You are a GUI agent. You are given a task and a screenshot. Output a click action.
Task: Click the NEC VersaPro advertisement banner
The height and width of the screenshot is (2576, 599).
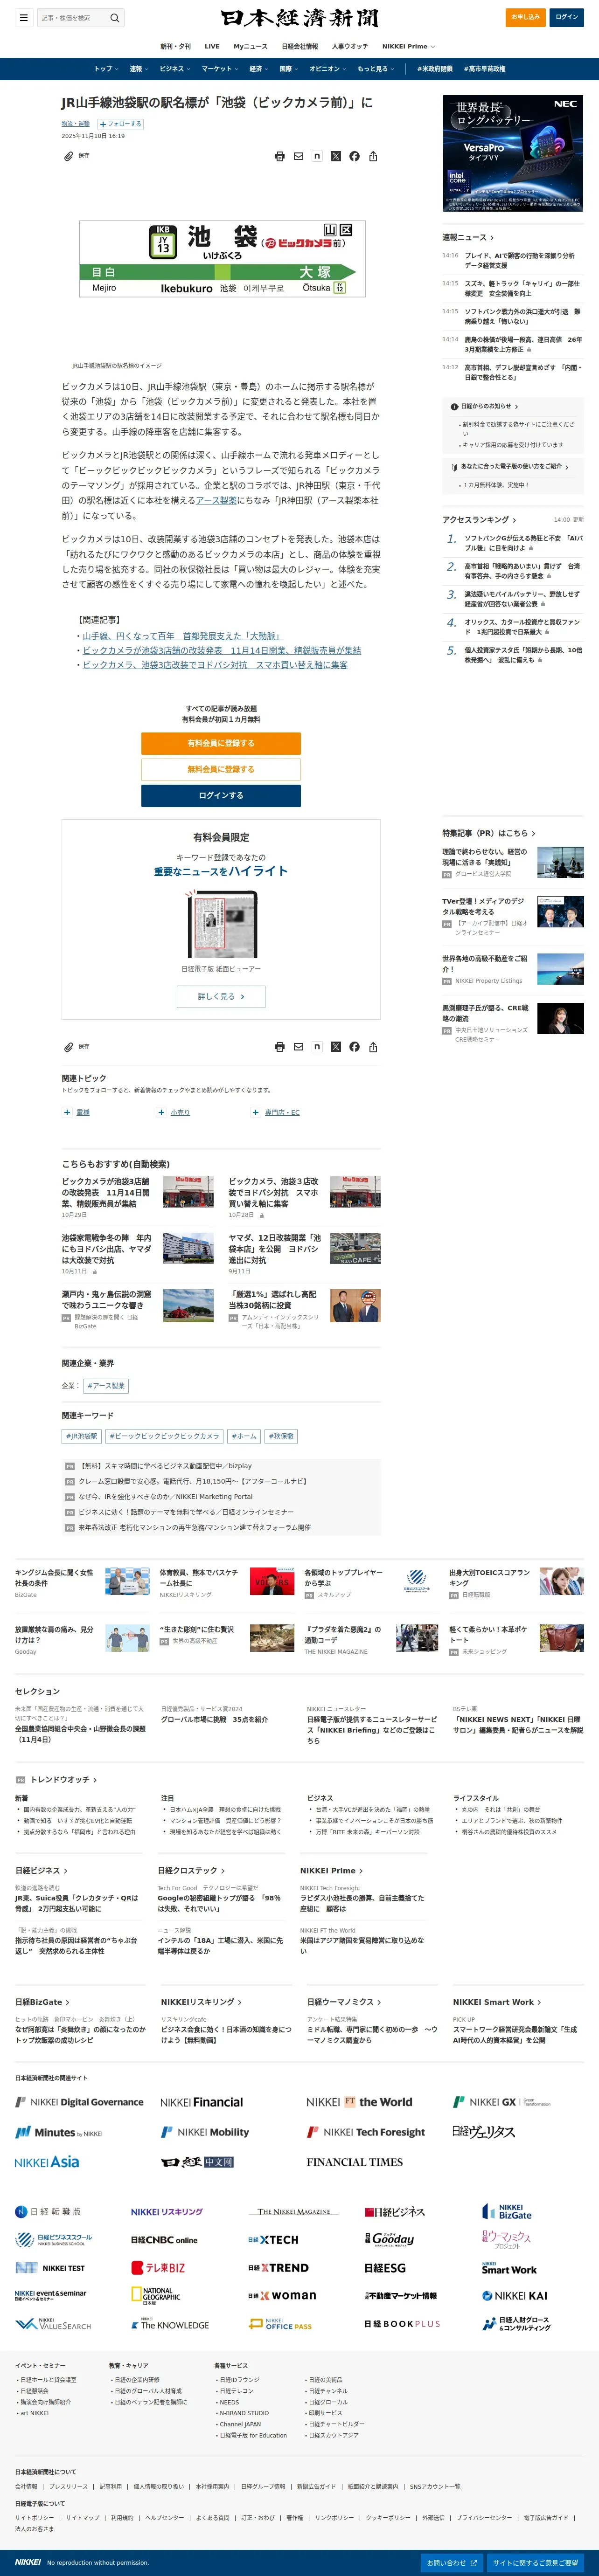(513, 153)
